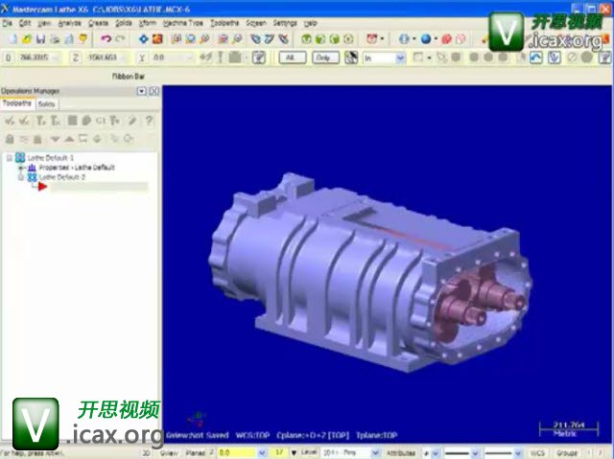The width and height of the screenshot is (614, 459).
Task: Open the Machine Type menu
Action: click(x=183, y=23)
